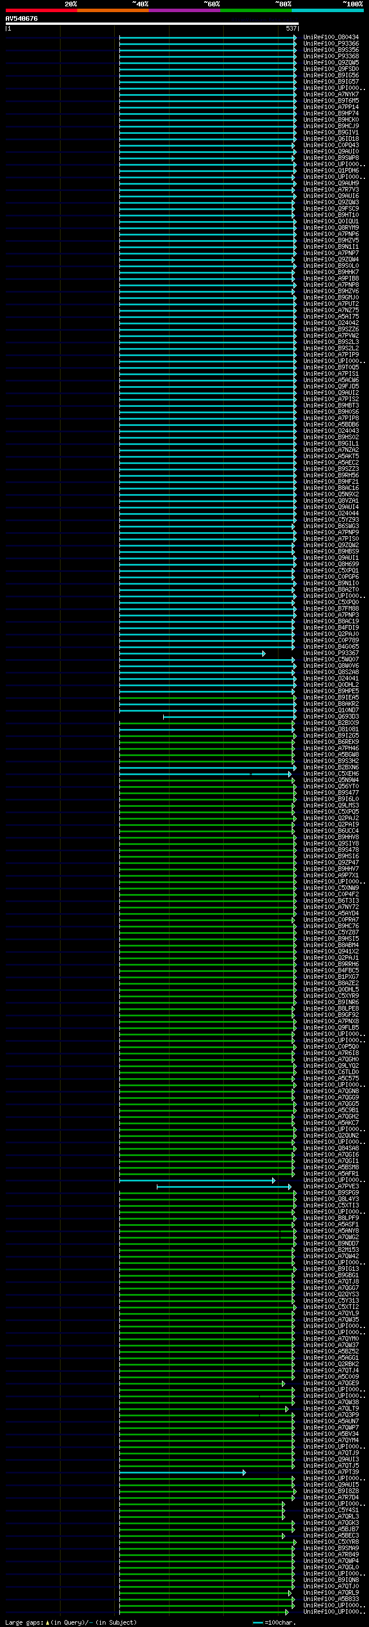
Task: Select hit label UniRef100_Q693D3
Action: click(x=330, y=717)
